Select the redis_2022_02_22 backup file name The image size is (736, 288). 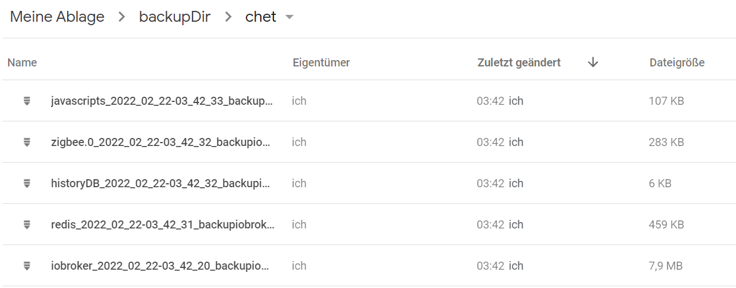pos(163,224)
